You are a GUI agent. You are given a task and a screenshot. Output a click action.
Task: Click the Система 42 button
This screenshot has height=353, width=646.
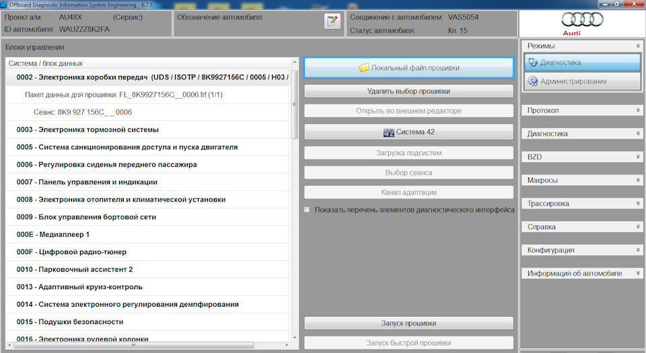pos(408,132)
